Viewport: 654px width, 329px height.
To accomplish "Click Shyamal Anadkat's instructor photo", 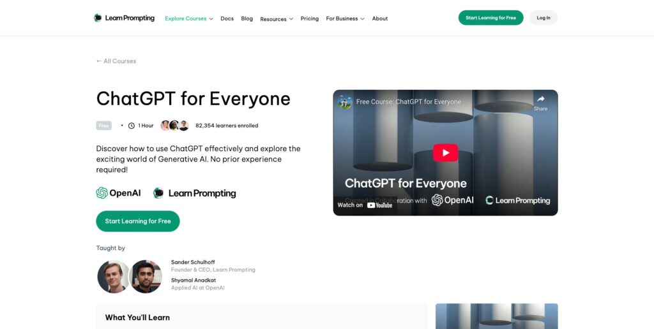I will [x=146, y=277].
